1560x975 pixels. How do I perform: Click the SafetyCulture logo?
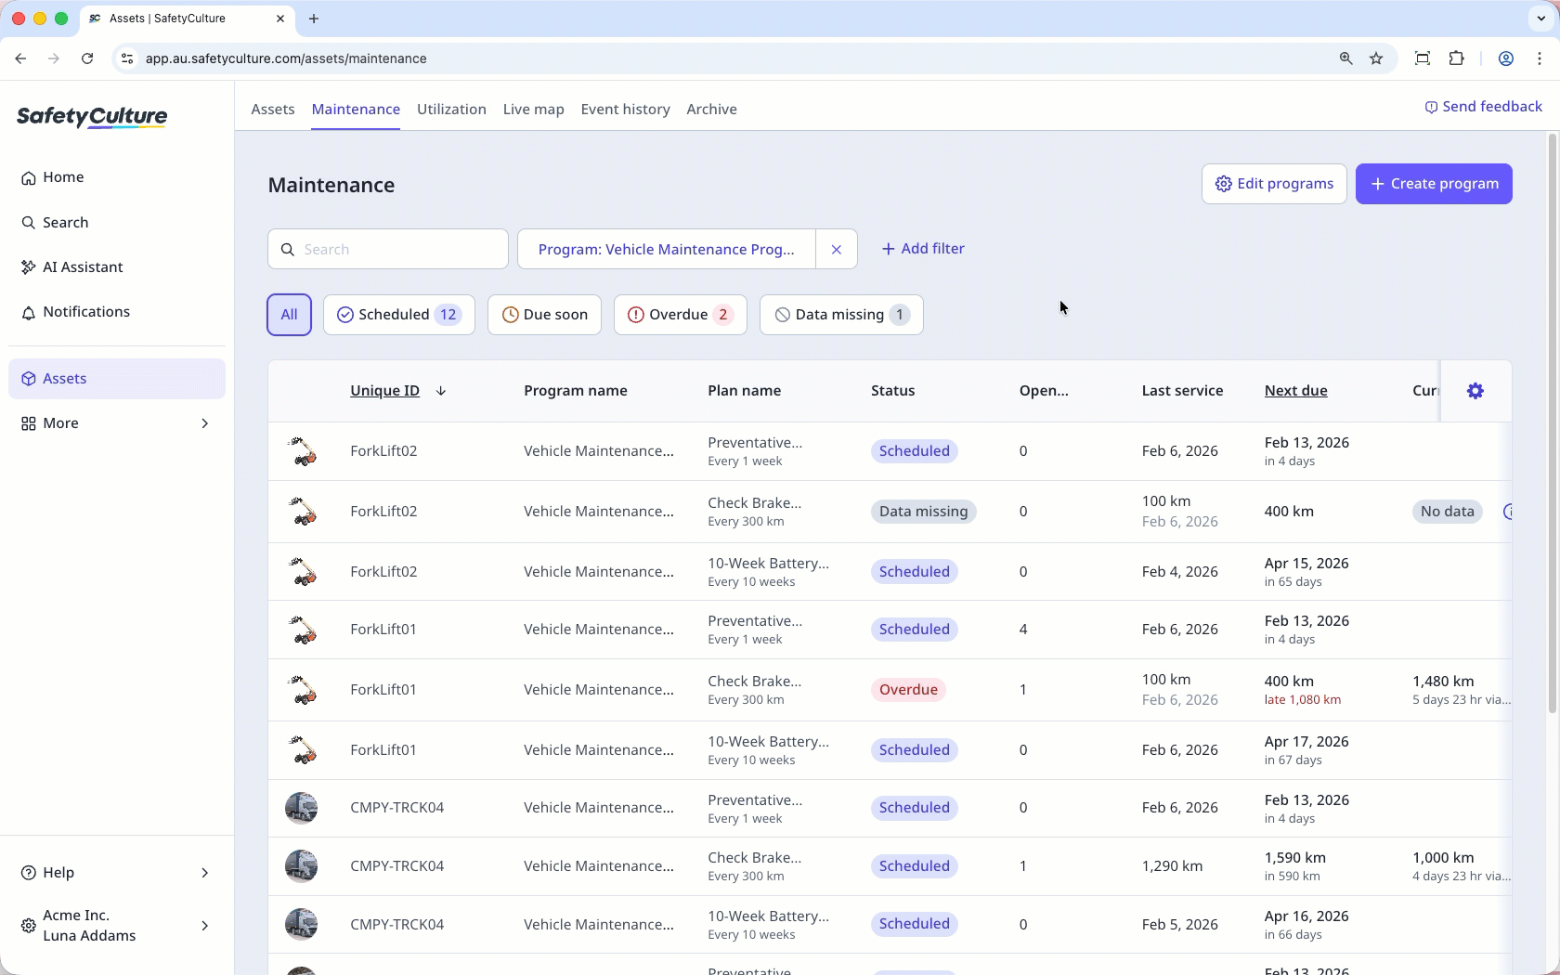(92, 117)
